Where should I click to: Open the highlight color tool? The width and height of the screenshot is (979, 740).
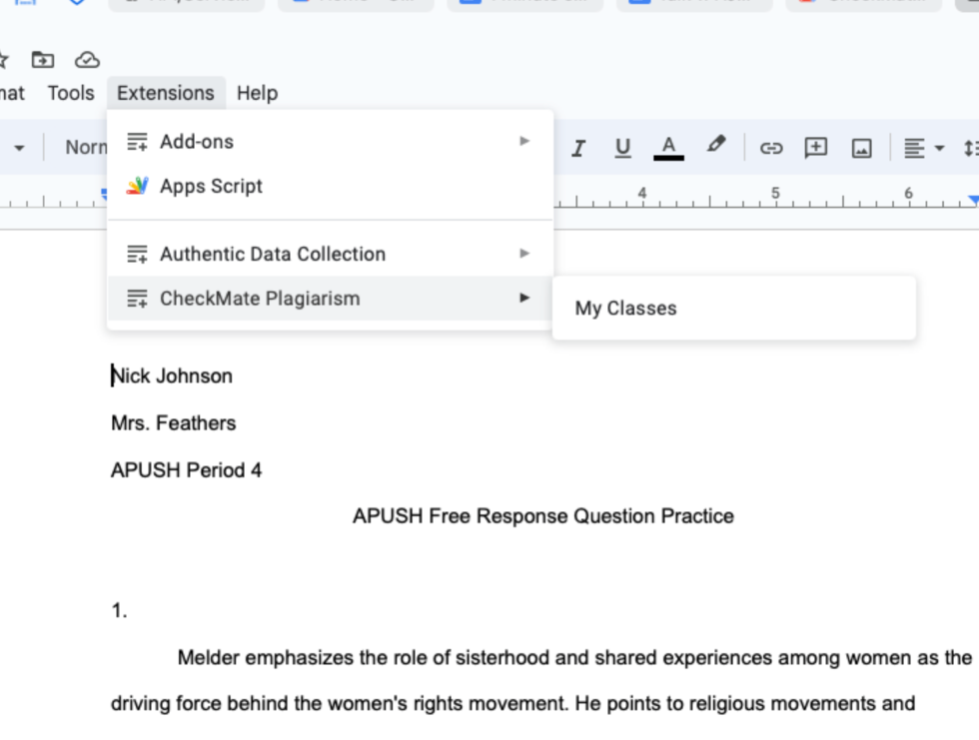tap(715, 146)
